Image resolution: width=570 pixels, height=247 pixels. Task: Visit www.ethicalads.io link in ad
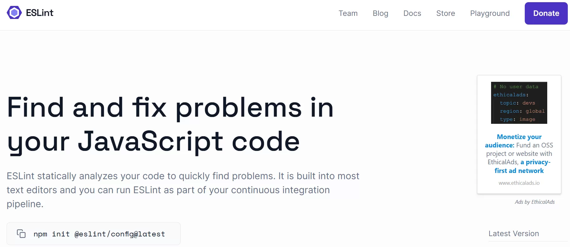(x=519, y=183)
